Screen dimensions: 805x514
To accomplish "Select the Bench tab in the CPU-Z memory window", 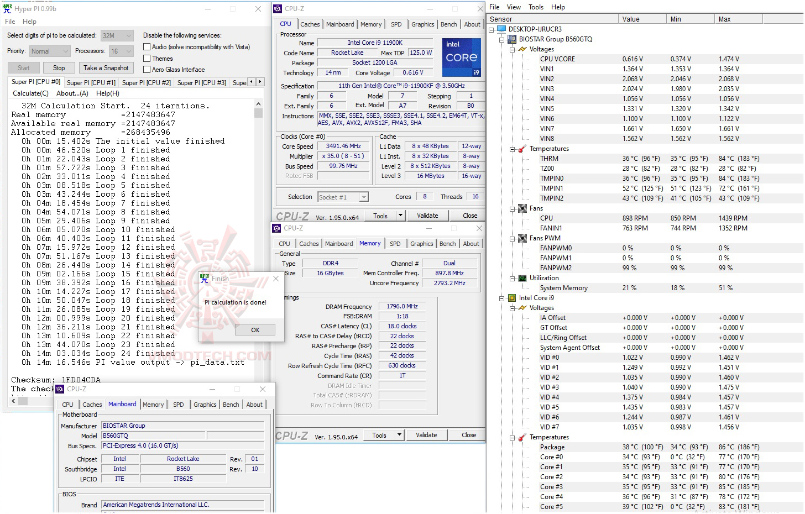I will pyautogui.click(x=448, y=244).
